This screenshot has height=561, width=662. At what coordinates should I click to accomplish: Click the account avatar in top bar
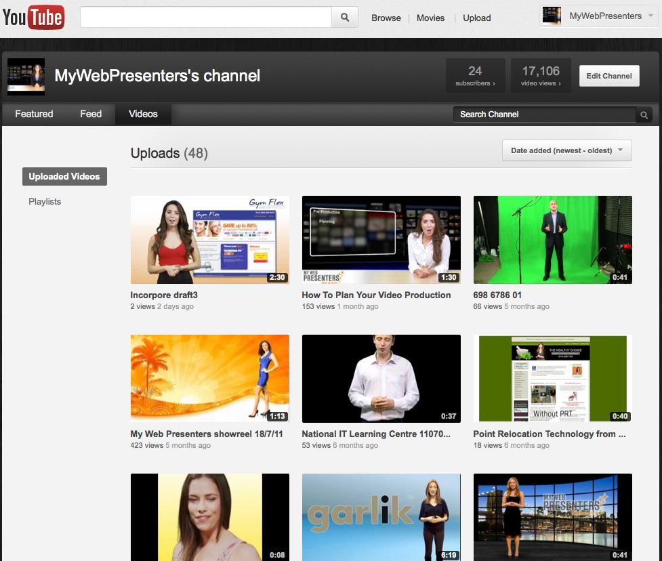coord(552,16)
